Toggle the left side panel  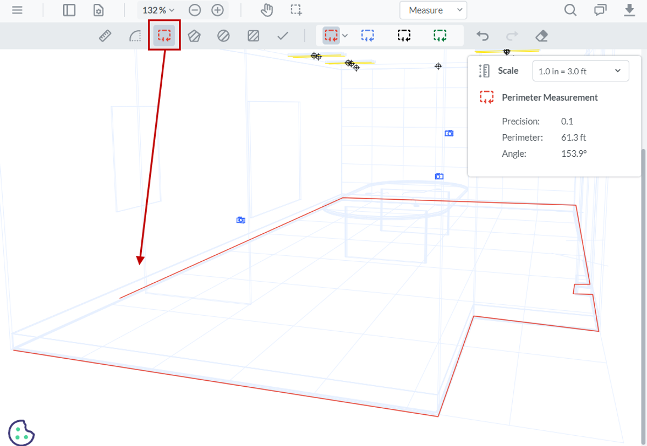68,10
